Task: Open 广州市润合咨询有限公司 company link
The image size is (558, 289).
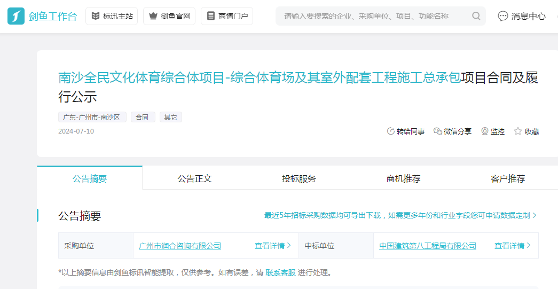Action: (180, 246)
